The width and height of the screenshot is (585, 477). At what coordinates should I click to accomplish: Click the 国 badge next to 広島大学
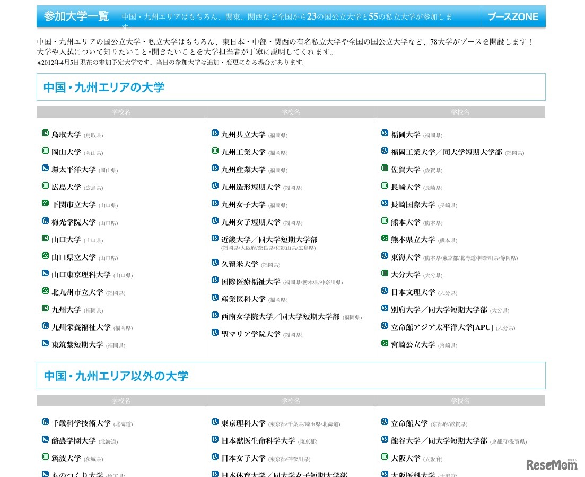(x=45, y=186)
